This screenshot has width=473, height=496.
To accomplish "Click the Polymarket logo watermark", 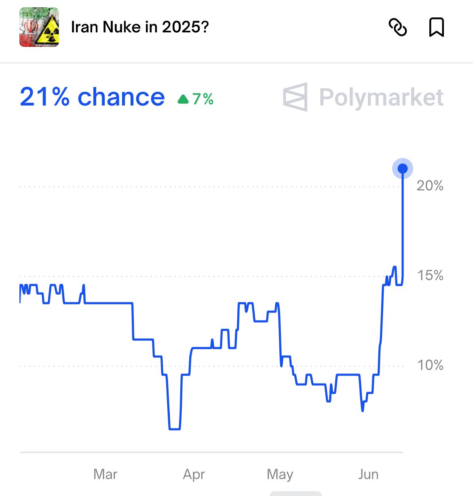I will coord(363,97).
